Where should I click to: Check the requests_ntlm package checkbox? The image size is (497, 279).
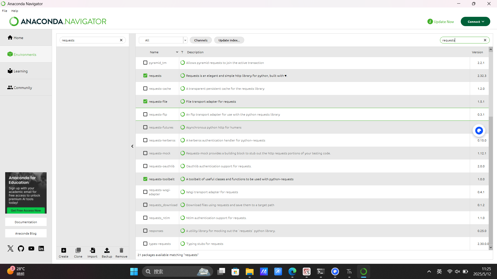coord(145,218)
